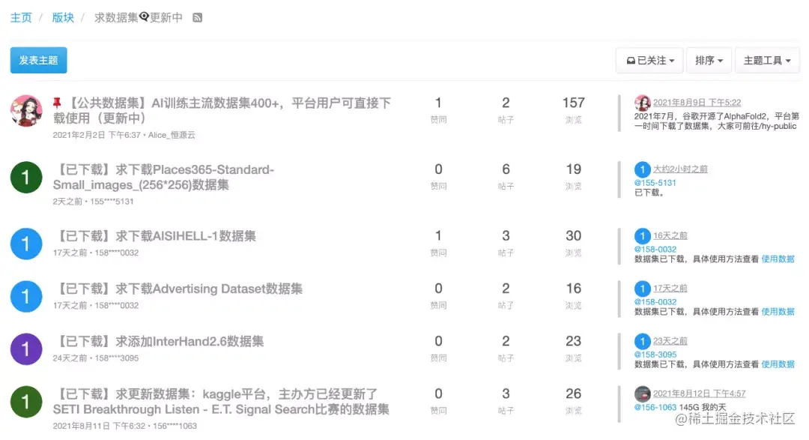The height and width of the screenshot is (440, 809).
Task: Open topic 求下载AISIHELL-1数据集
Action: [155, 236]
